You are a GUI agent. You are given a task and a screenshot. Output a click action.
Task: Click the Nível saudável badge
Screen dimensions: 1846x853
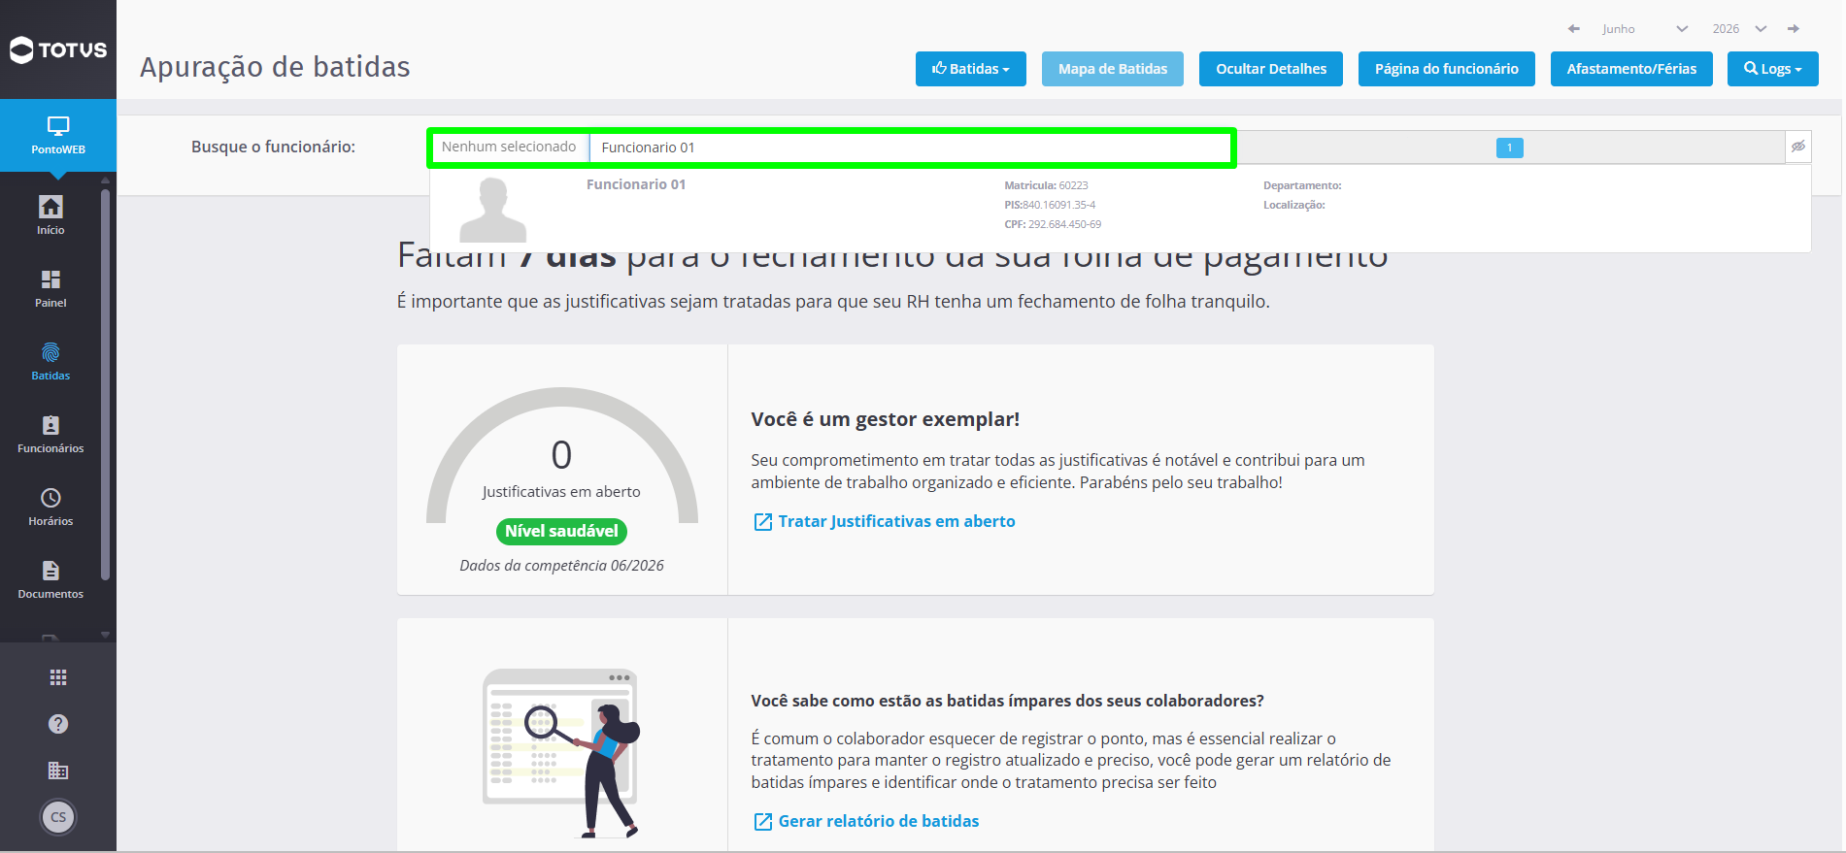pyautogui.click(x=561, y=531)
